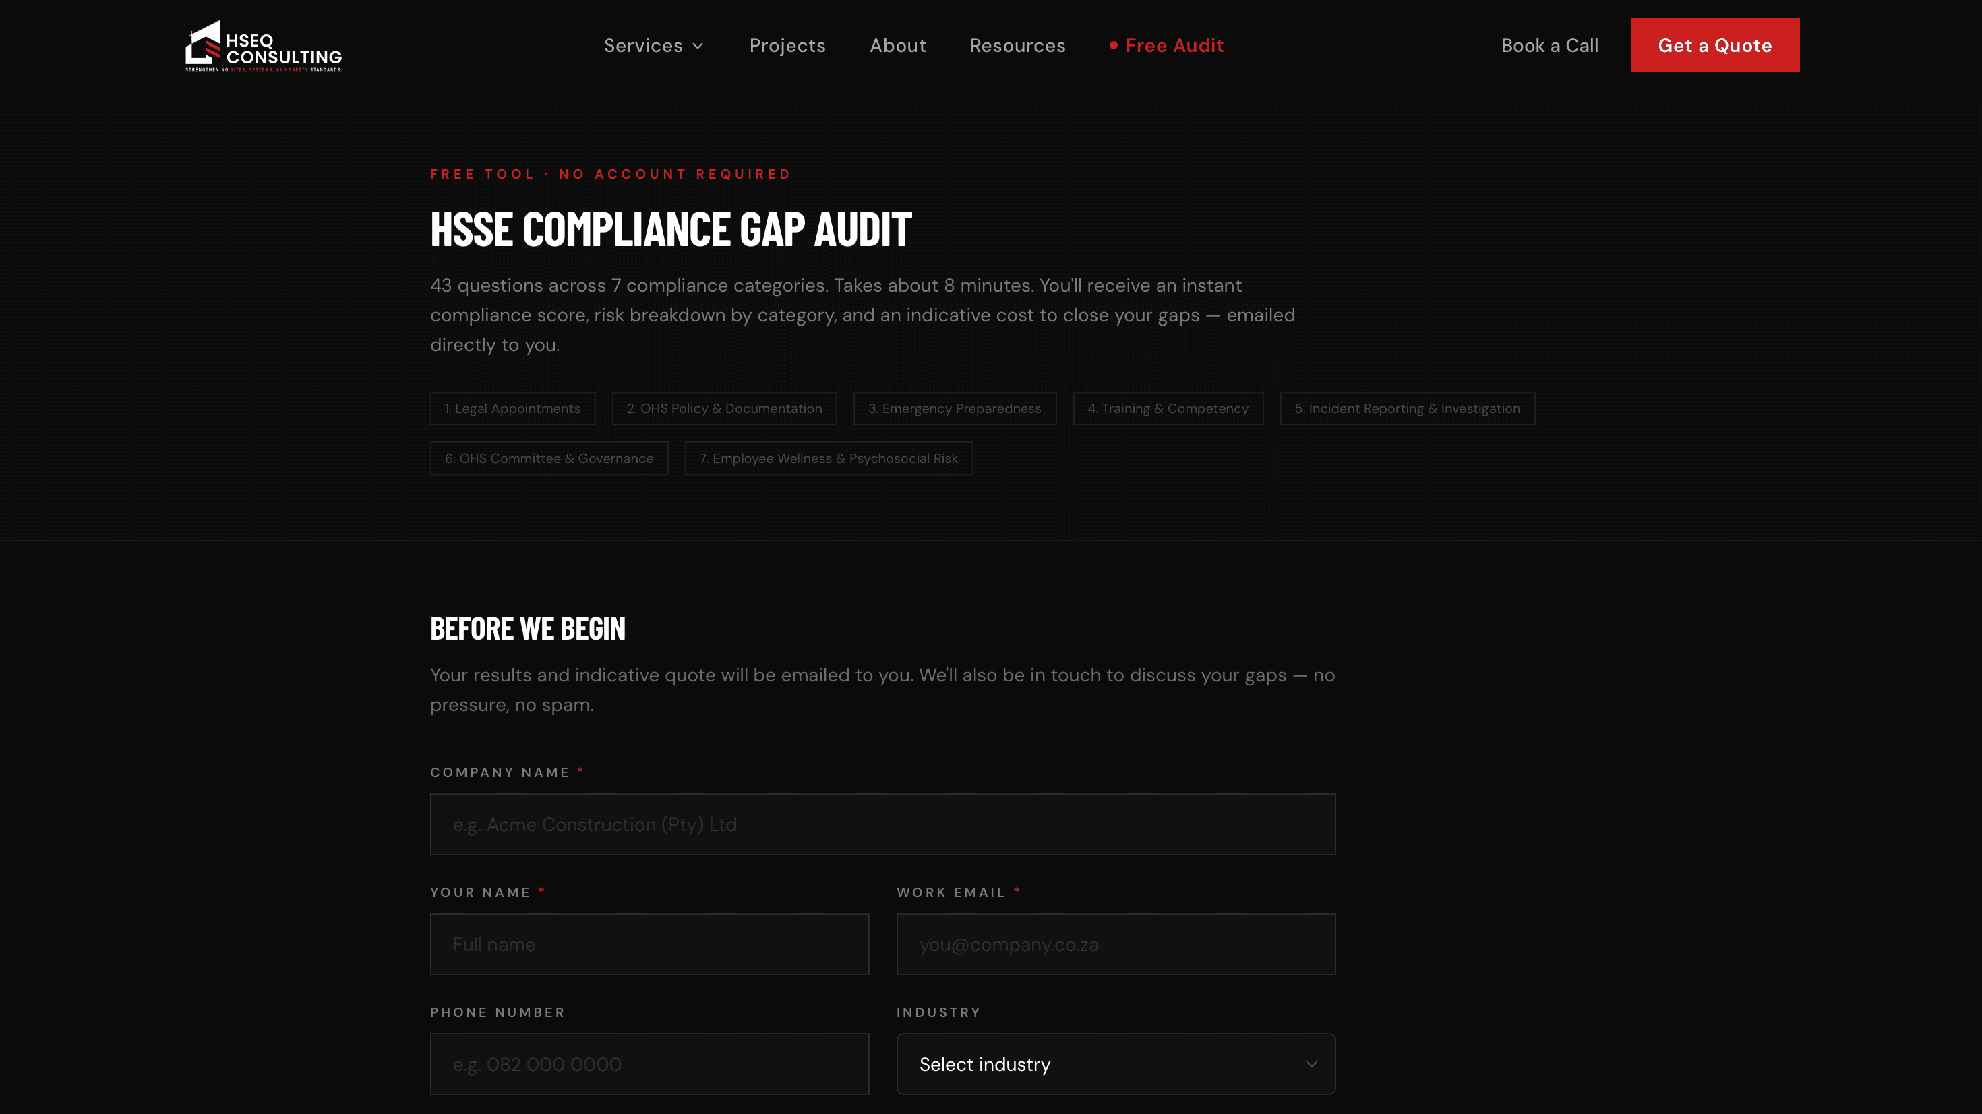The height and width of the screenshot is (1114, 1982).
Task: Focus the Work Email input field
Action: pyautogui.click(x=1116, y=944)
